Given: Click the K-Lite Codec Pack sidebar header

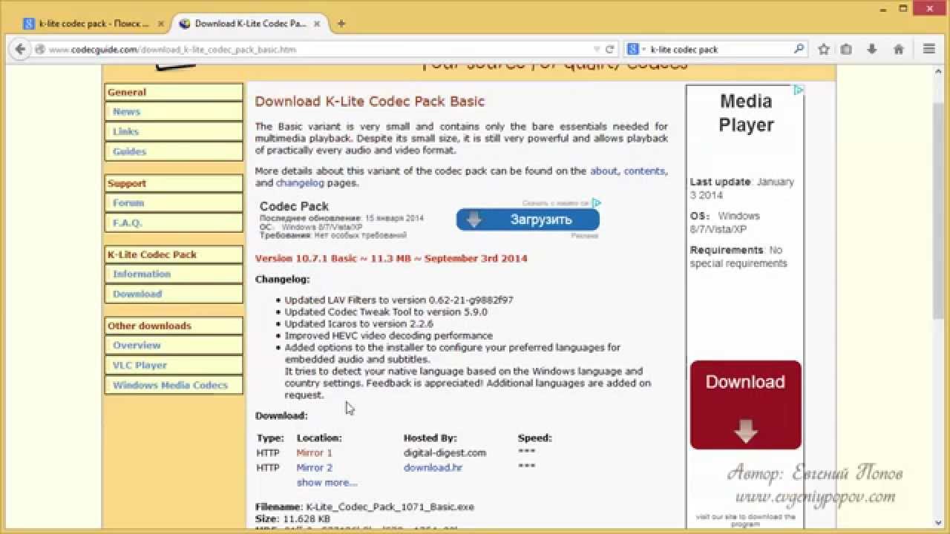Looking at the screenshot, I should [x=174, y=254].
